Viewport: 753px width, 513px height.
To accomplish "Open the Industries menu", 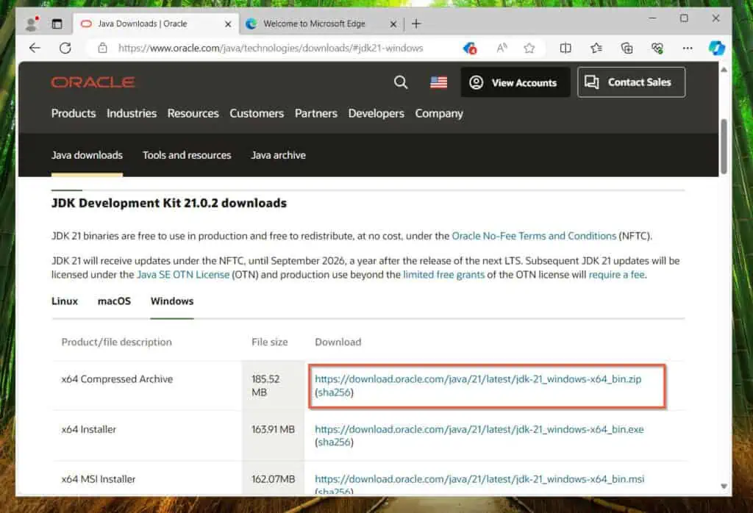I will tap(132, 114).
